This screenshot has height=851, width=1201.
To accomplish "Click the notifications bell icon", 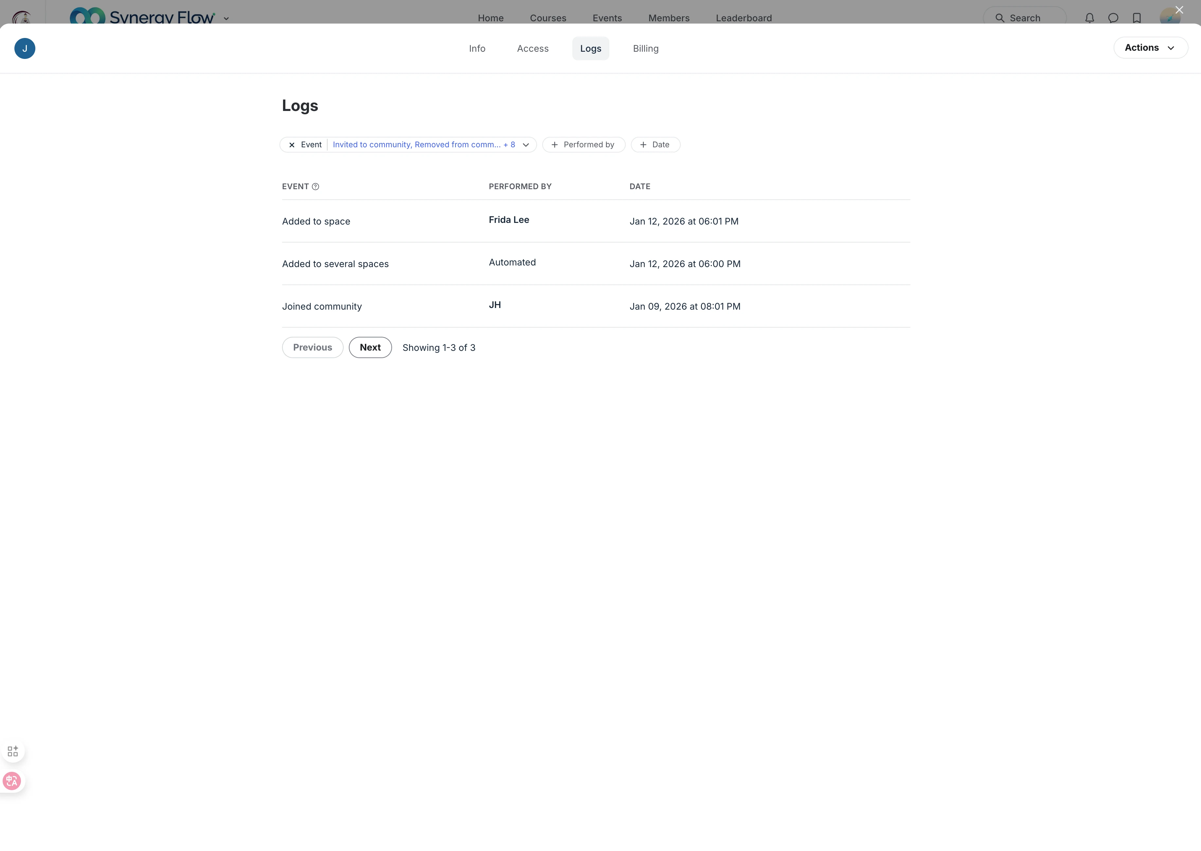I will [x=1089, y=18].
